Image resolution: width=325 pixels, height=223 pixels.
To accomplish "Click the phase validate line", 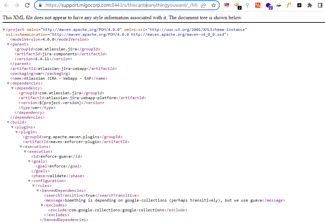I will coord(58,176).
